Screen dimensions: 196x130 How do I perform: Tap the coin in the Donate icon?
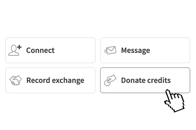click(x=106, y=83)
